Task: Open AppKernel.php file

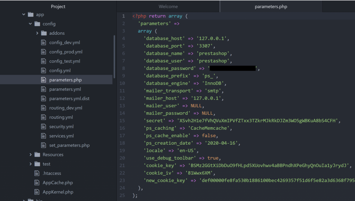Action: [x=58, y=192]
